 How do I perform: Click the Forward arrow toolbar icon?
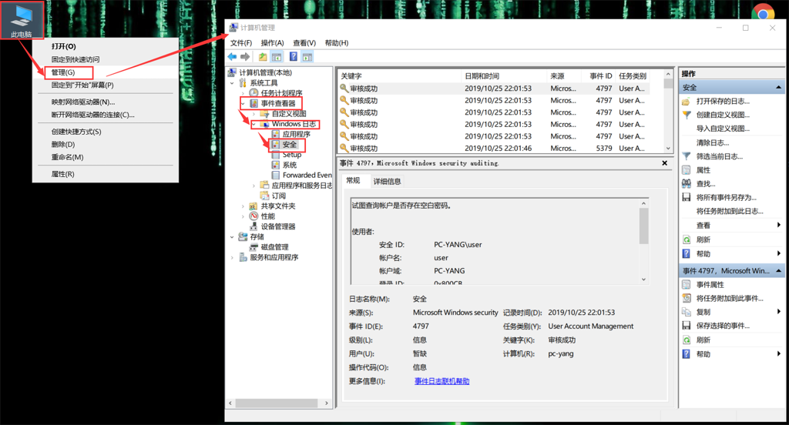pyautogui.click(x=245, y=57)
